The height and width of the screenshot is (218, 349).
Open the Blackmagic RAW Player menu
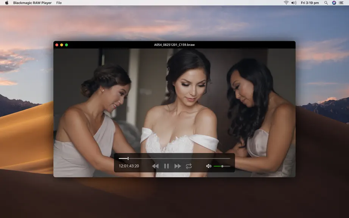pos(32,3)
